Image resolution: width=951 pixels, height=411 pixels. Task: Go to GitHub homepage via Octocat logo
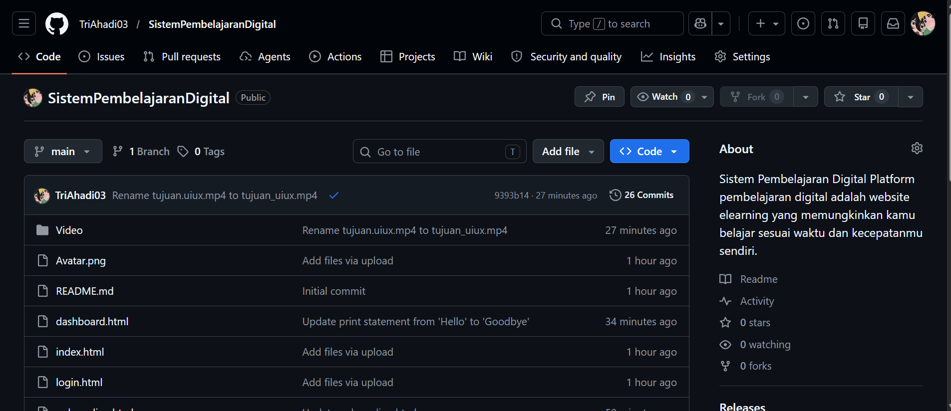57,24
